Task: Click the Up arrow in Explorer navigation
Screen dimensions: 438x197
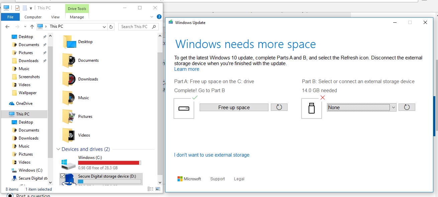Action: tap(32, 27)
